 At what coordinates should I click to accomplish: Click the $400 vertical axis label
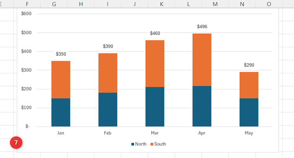tap(26, 51)
